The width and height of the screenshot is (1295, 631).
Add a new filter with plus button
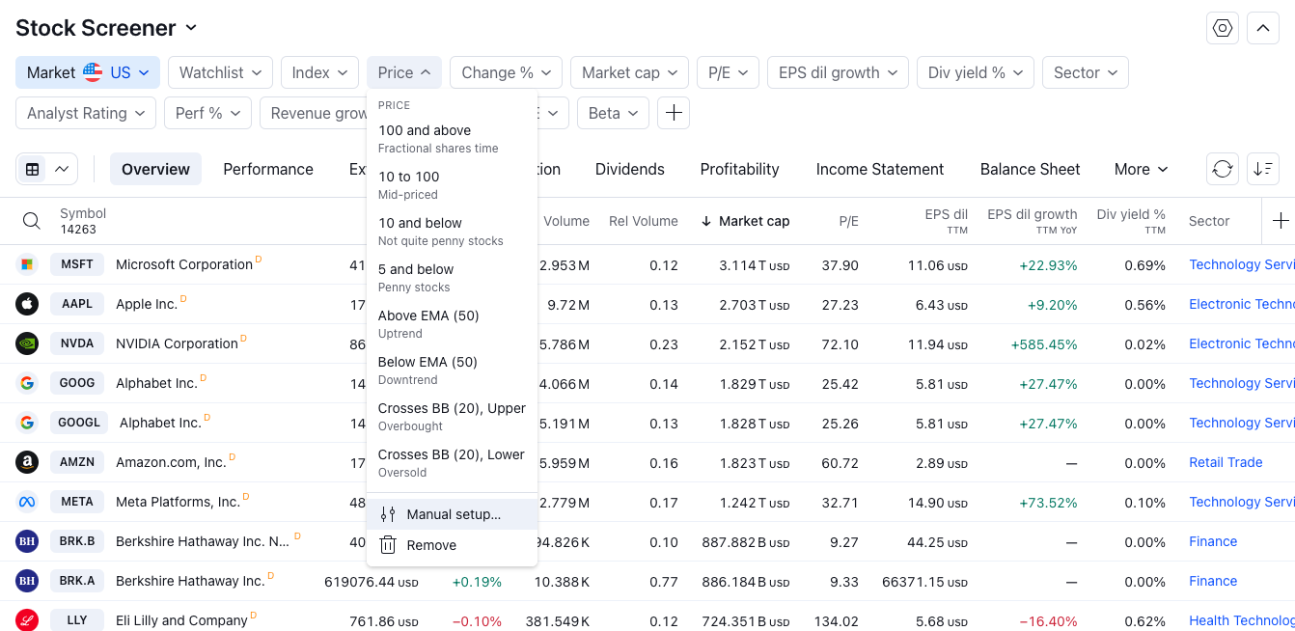674,113
